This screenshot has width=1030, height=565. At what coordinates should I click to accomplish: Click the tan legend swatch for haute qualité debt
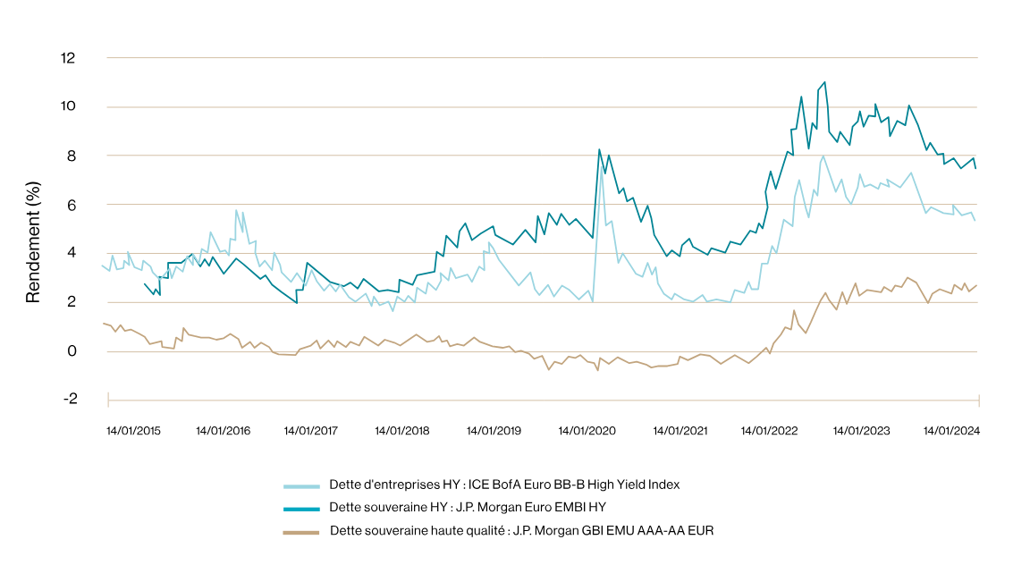click(x=301, y=532)
